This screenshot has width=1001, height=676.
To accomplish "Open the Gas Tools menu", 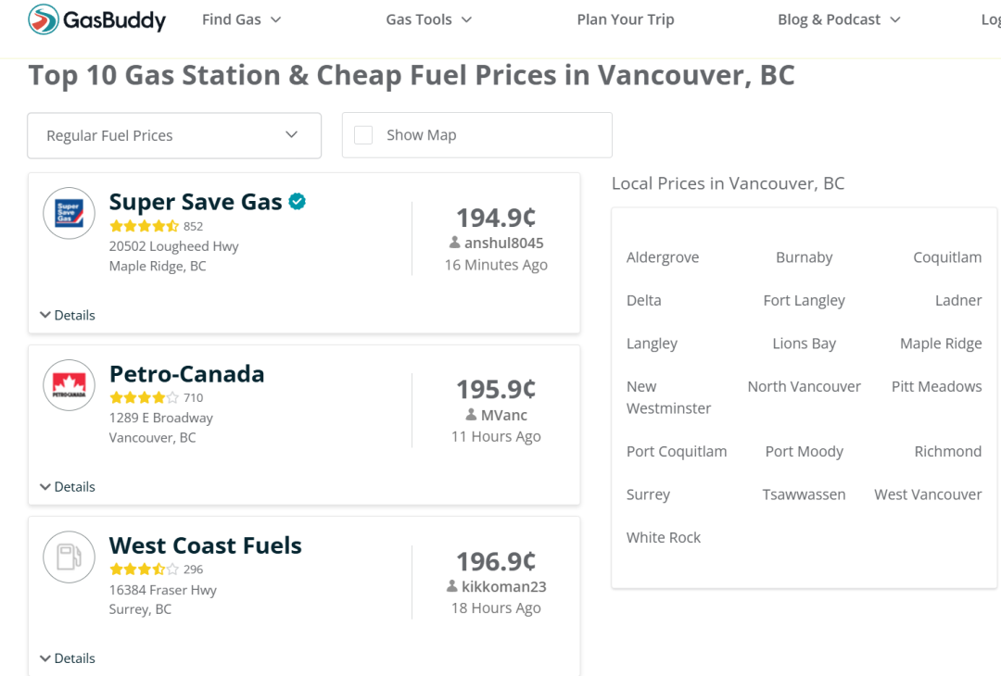I will pos(429,19).
